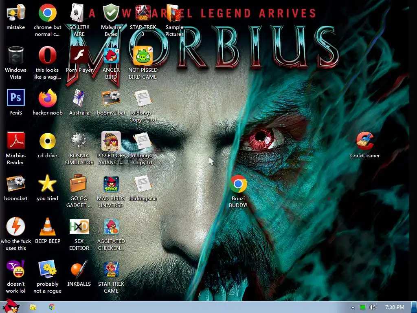Open the pinned taskbar folder icon
This screenshot has width=417, height=313.
tap(33, 307)
